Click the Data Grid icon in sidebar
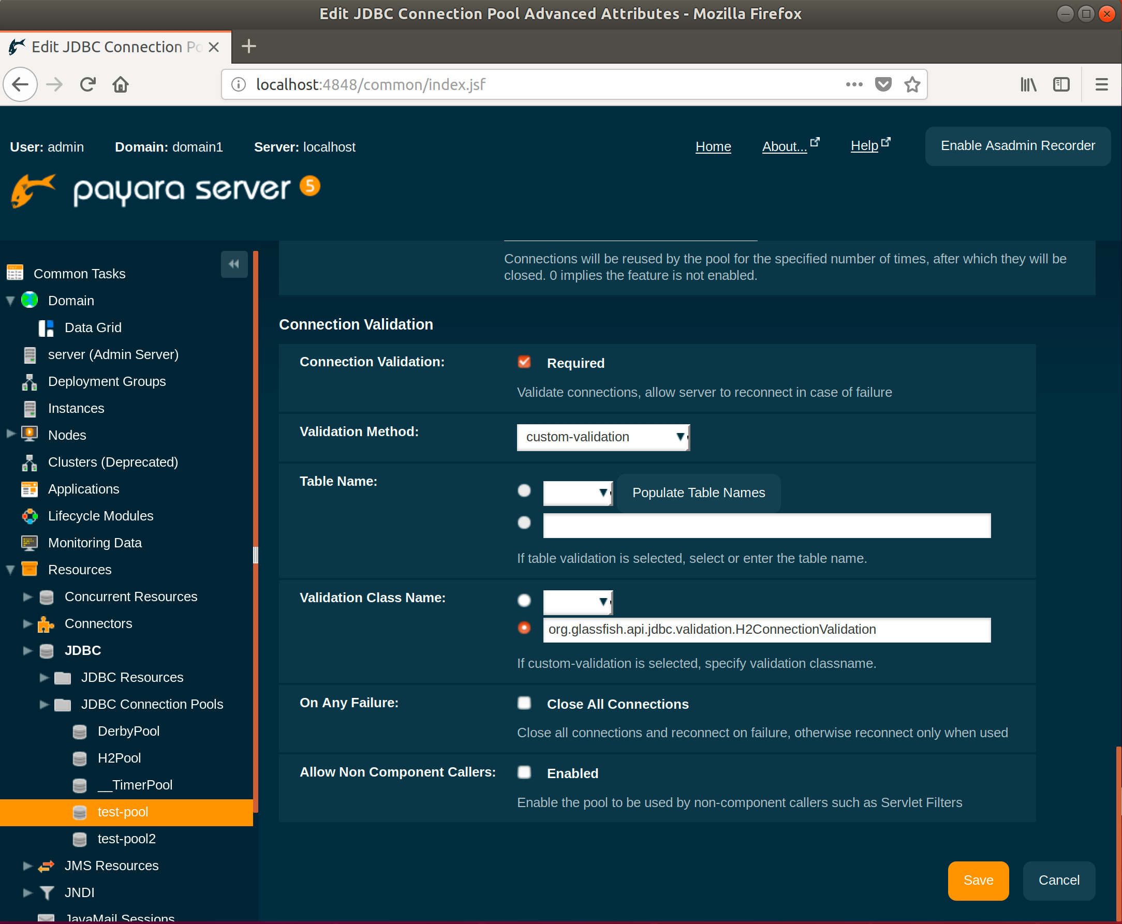The width and height of the screenshot is (1122, 924). tap(46, 328)
